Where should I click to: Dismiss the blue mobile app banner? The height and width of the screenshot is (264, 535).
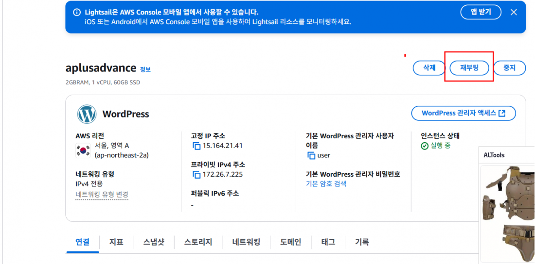pyautogui.click(x=514, y=12)
